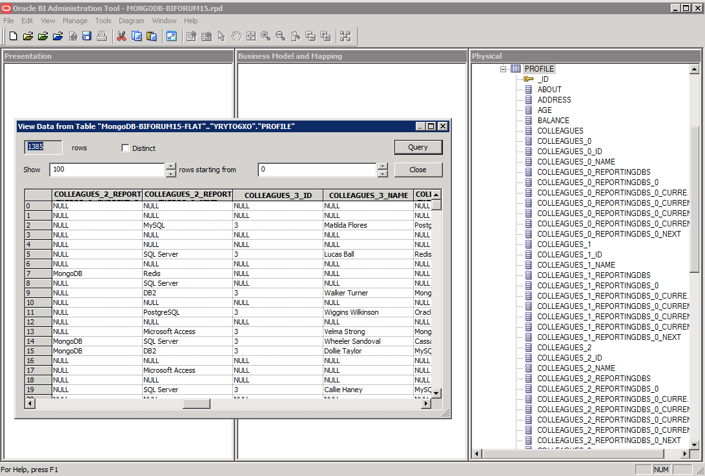The width and height of the screenshot is (705, 476).
Task: Open the Manage menu
Action: (x=75, y=21)
